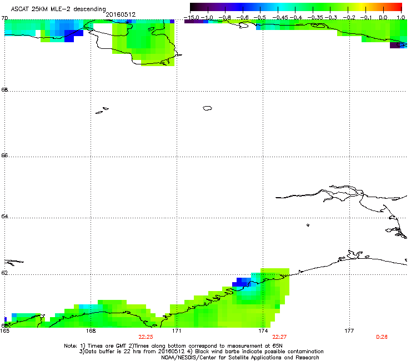The width and height of the screenshot is (411, 361).
Task: Click the 177 longitude label
Action: click(x=349, y=331)
